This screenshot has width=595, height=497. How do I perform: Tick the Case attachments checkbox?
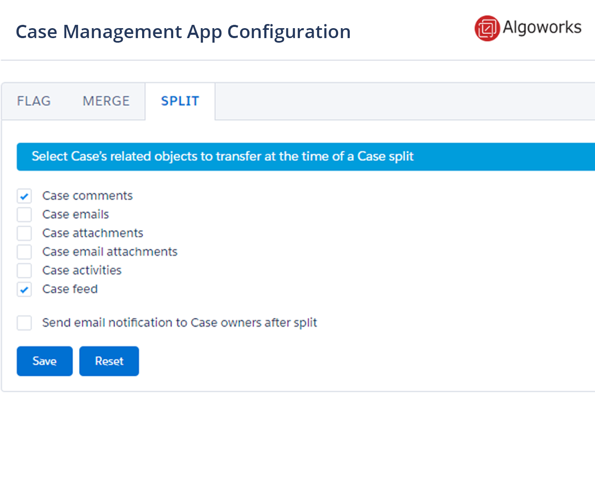pos(24,233)
